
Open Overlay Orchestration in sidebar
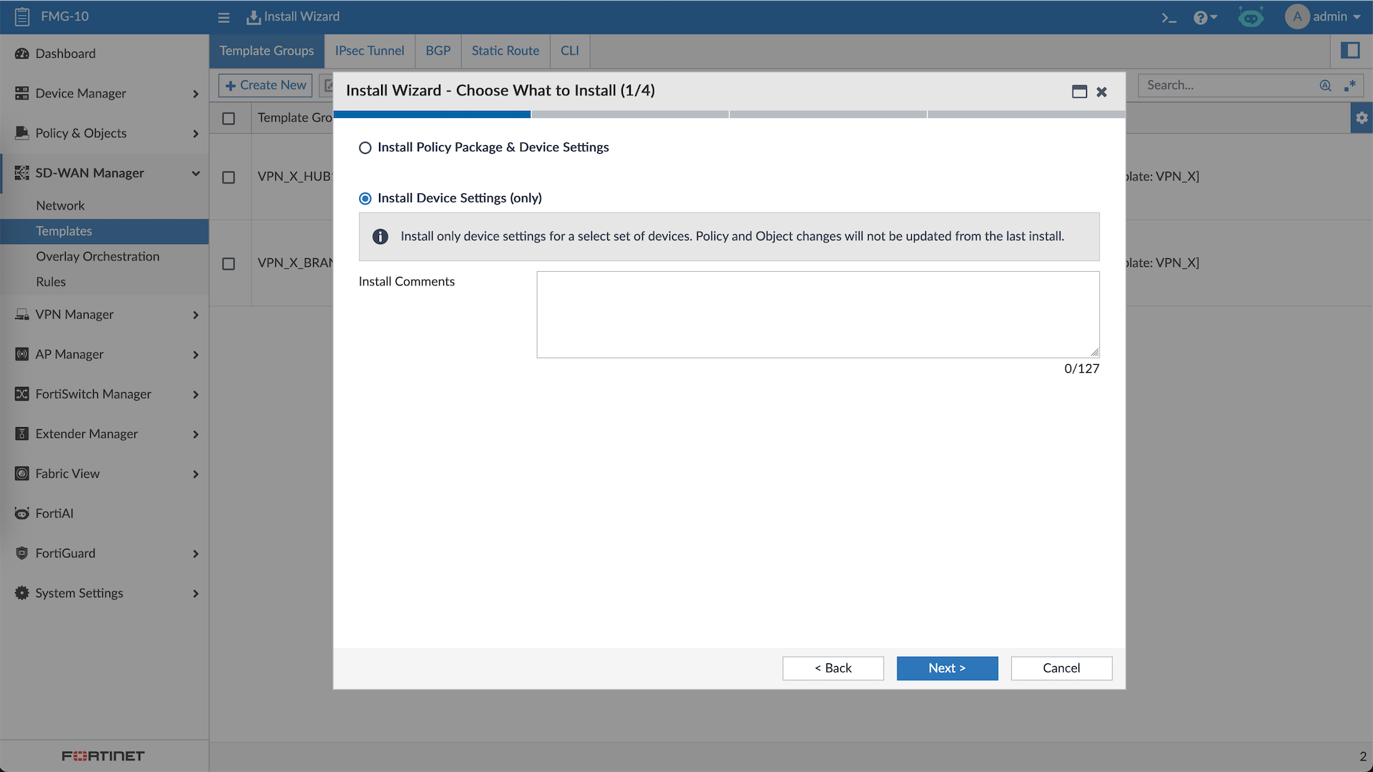98,256
